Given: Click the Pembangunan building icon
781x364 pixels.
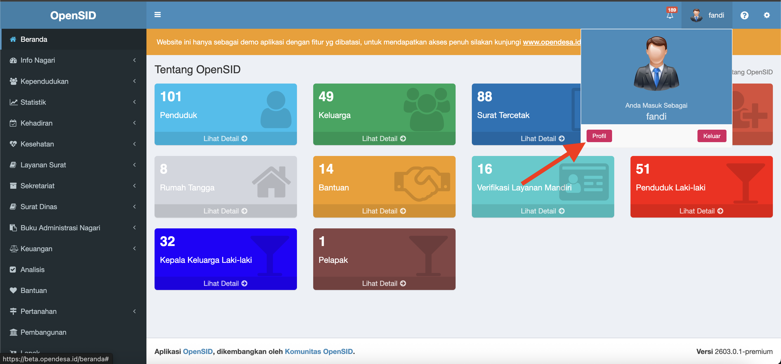Looking at the screenshot, I should pyautogui.click(x=13, y=332).
